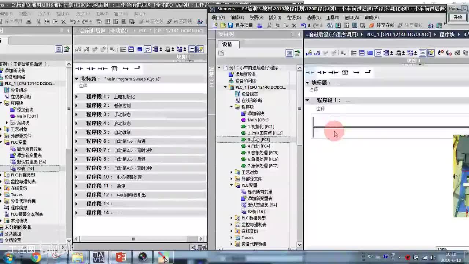Open File Explorer from the taskbar

[x=77, y=258]
